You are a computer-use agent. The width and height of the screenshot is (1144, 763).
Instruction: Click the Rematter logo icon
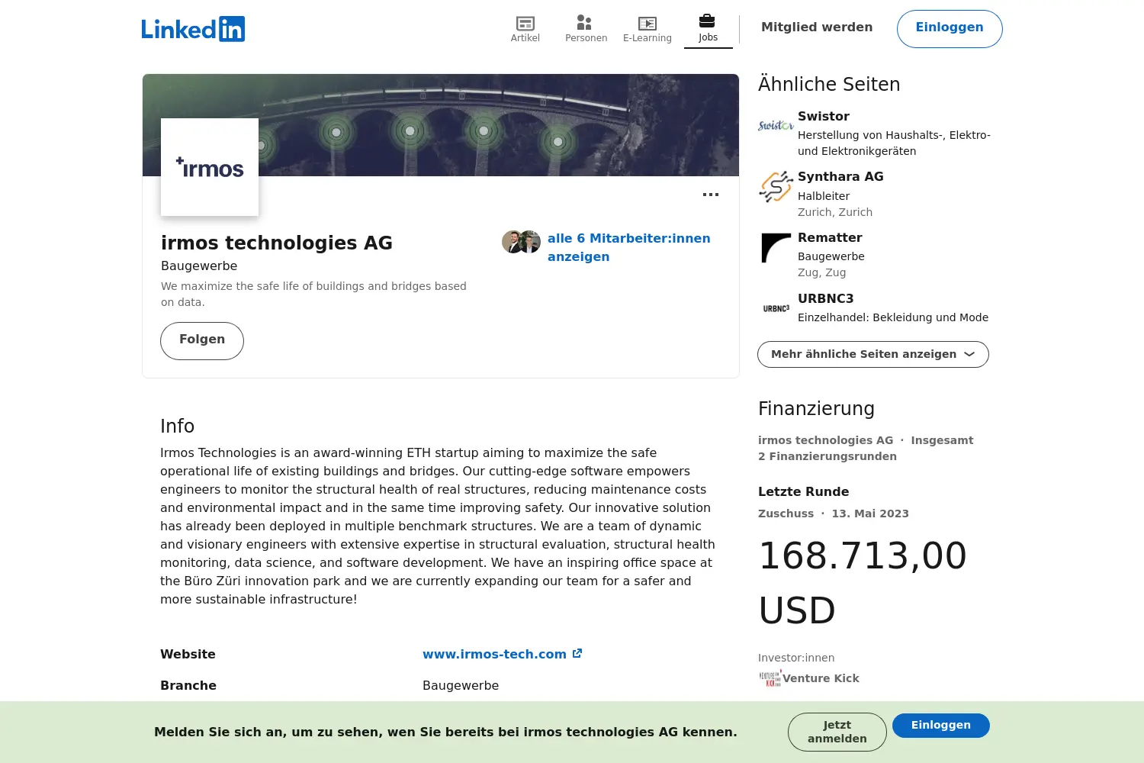pos(776,247)
